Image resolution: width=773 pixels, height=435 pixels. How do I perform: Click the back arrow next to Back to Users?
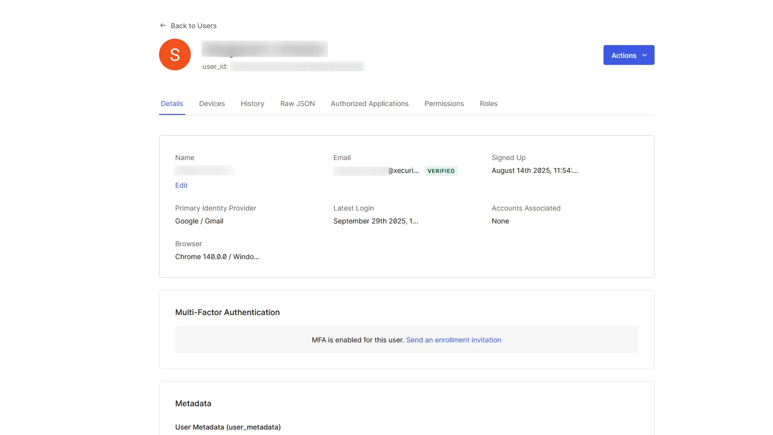(x=163, y=25)
